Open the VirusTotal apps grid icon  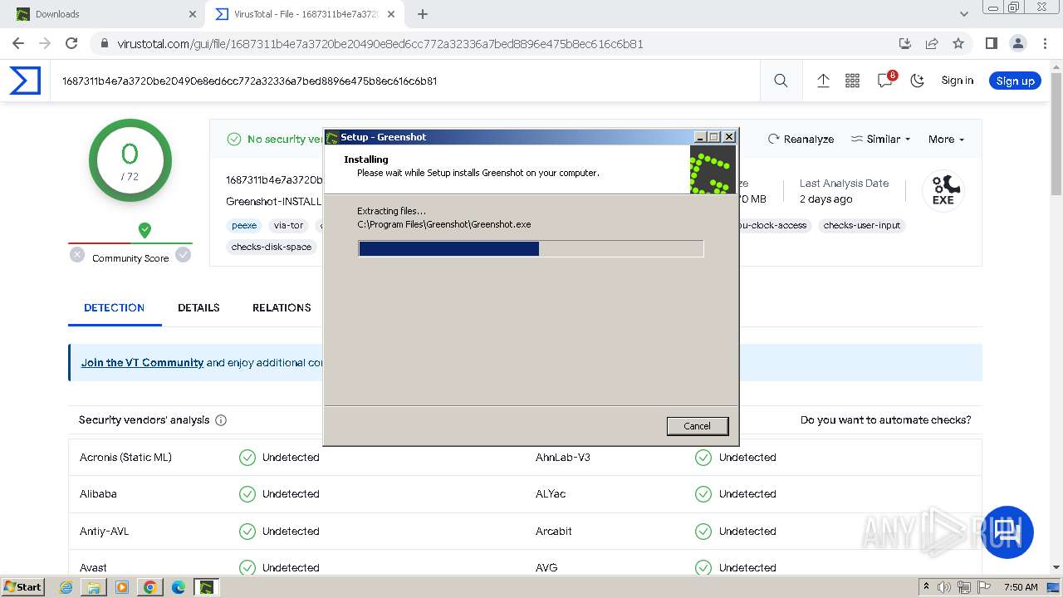(x=852, y=81)
